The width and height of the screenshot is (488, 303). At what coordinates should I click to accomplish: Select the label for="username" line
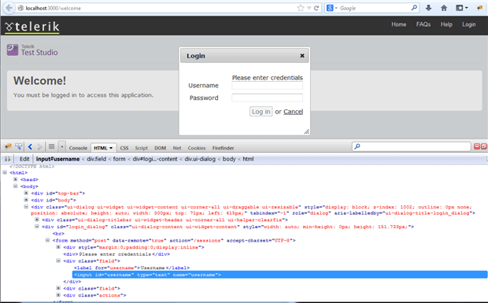pos(131,268)
